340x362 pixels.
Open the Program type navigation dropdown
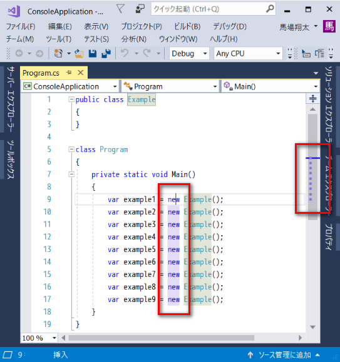coord(170,86)
